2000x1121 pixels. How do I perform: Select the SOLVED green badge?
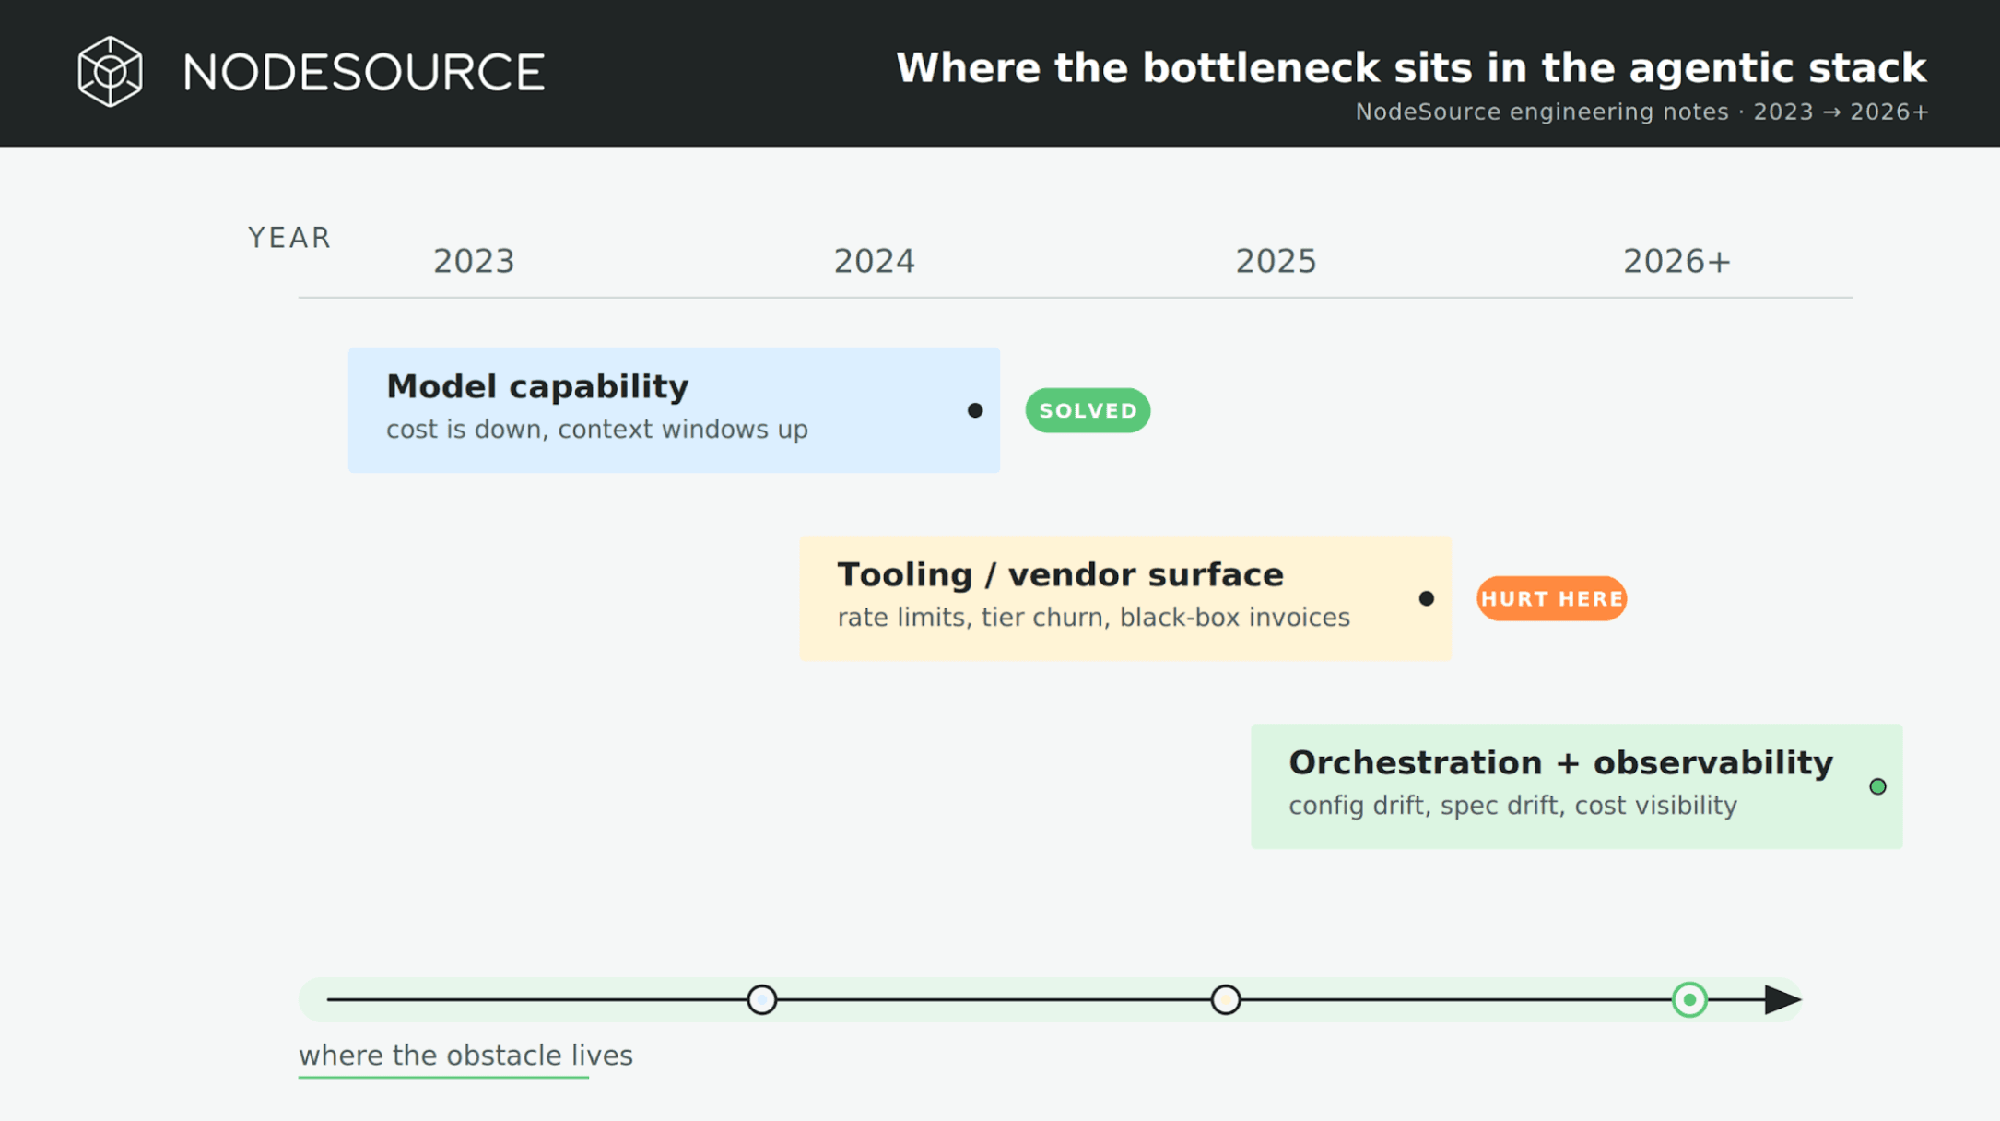pos(1088,410)
